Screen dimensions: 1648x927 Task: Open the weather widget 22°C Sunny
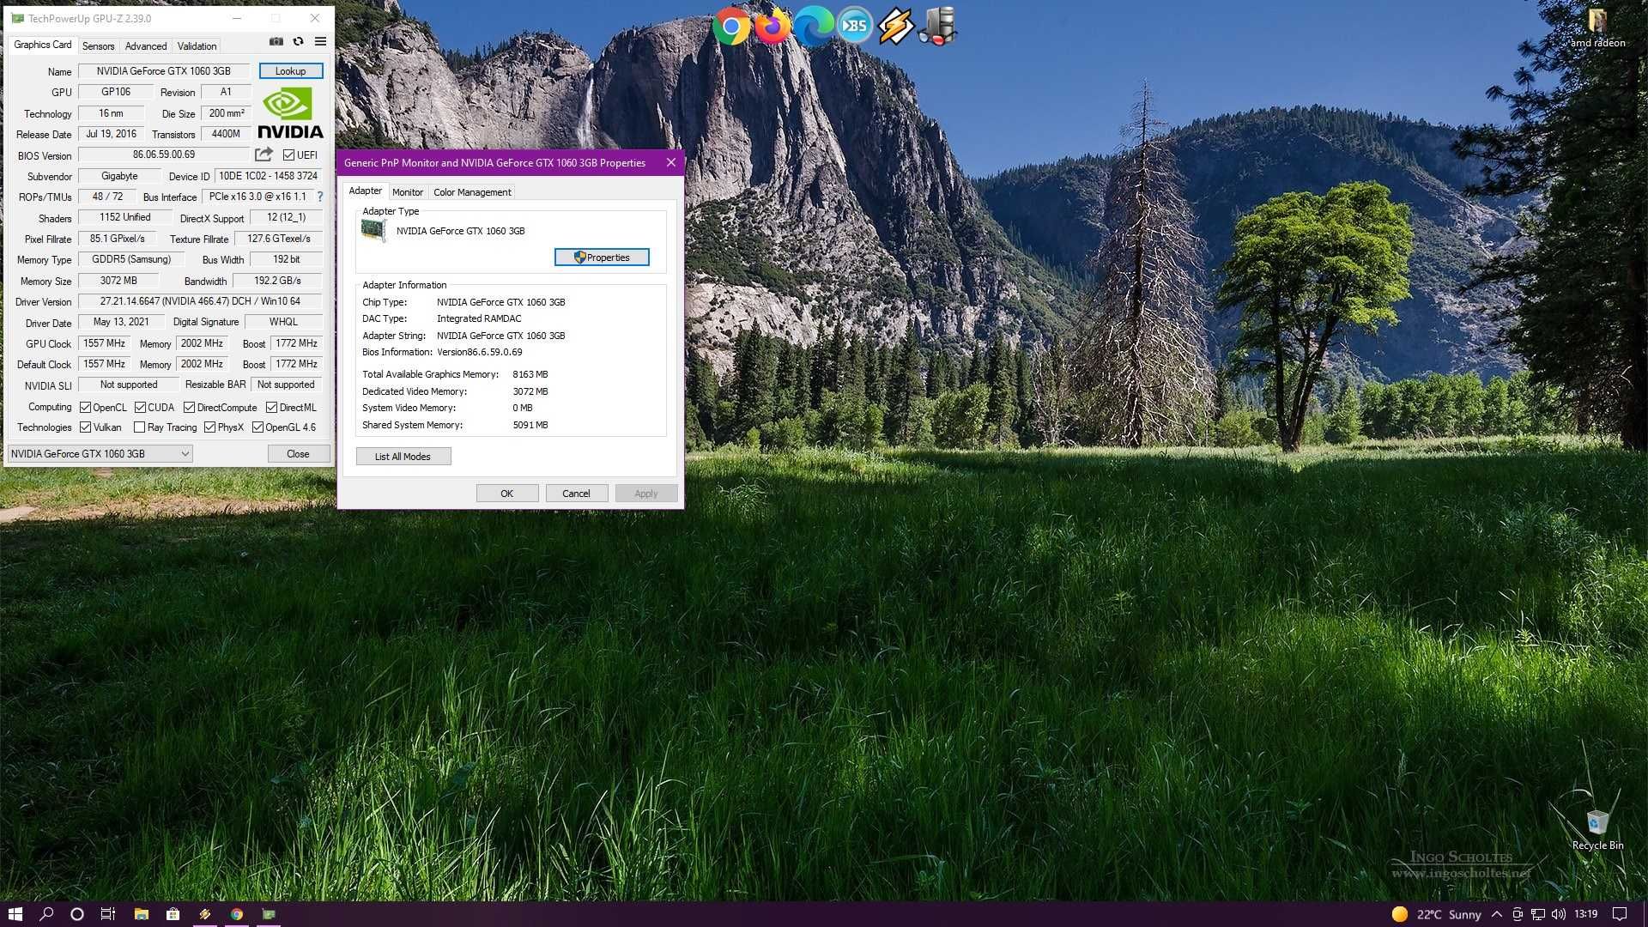pyautogui.click(x=1437, y=914)
